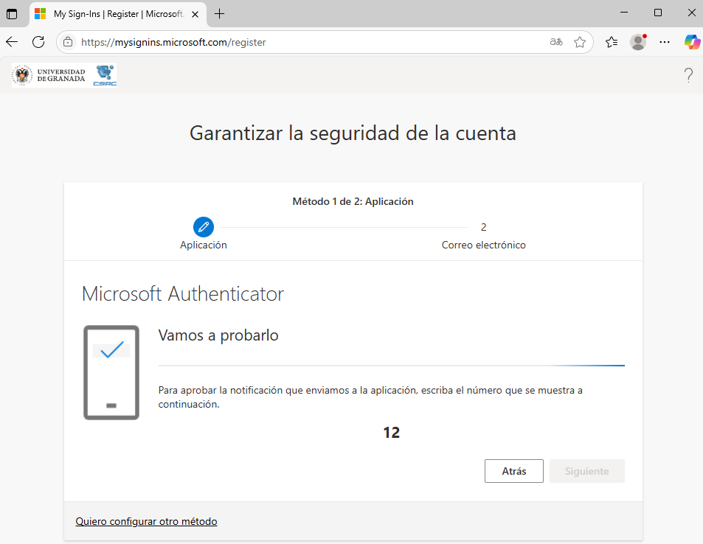Close the My Sign-Ins tab
The image size is (703, 544).
click(195, 14)
